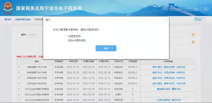This screenshot has width=212, height=103.
Task: Click the 所属时期起 column header
Action: 89,61
